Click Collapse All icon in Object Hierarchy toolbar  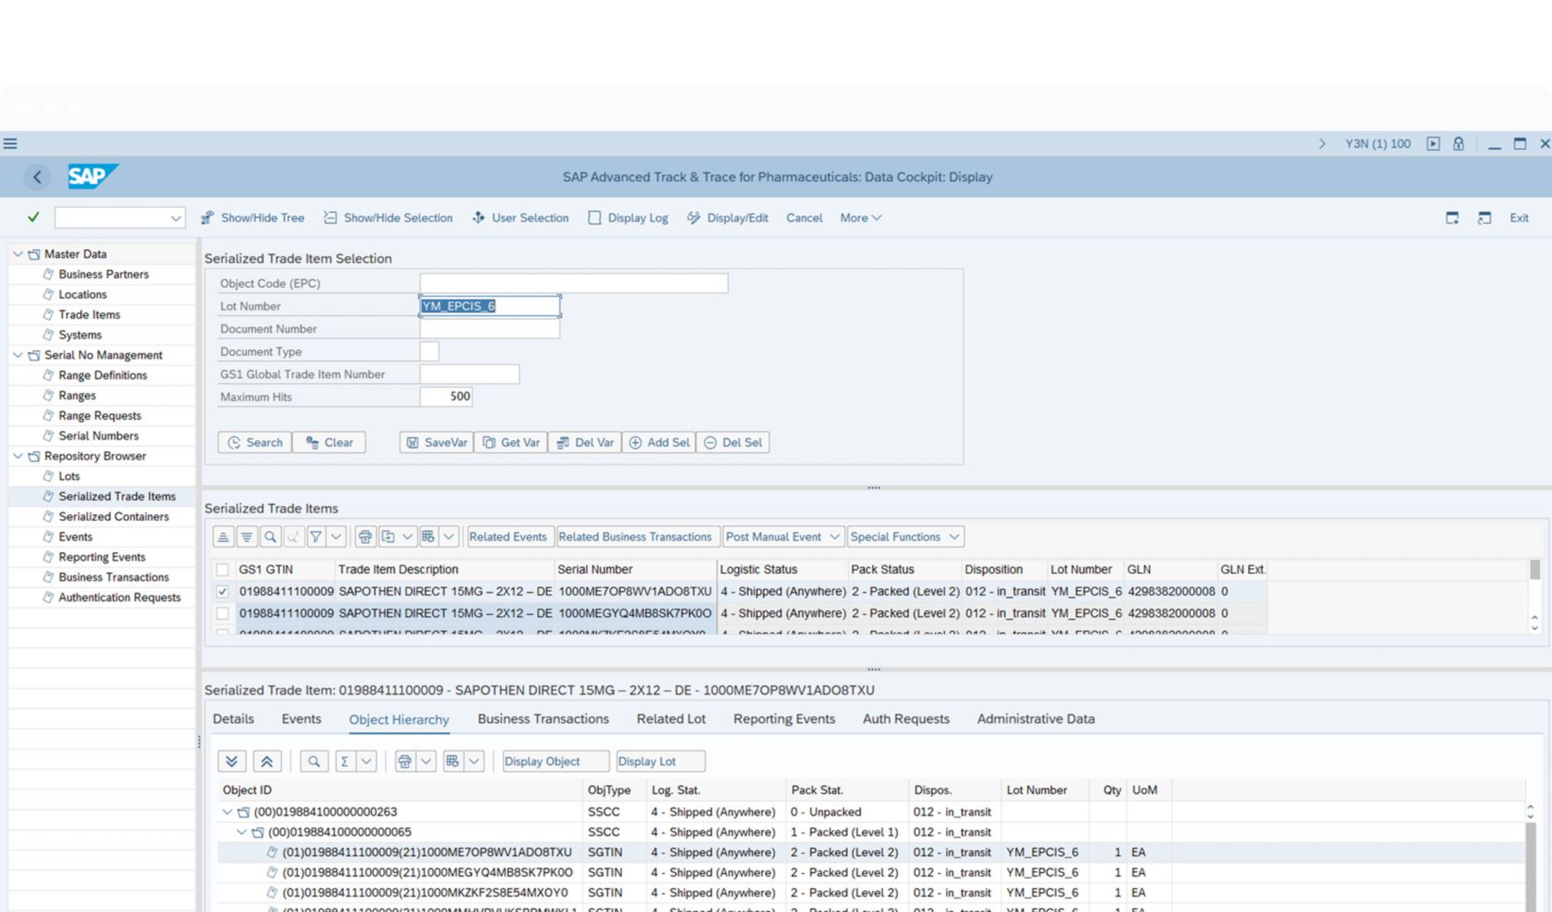[266, 761]
